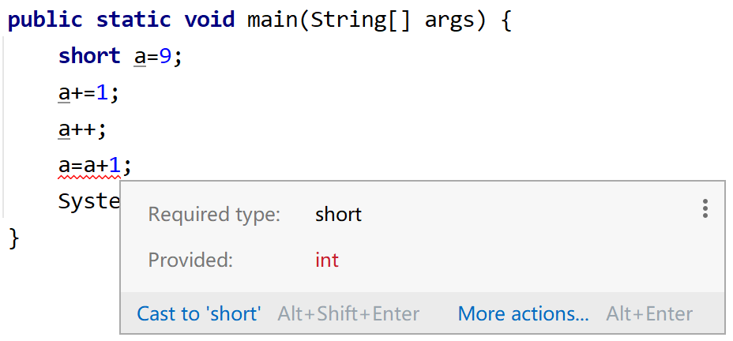The width and height of the screenshot is (733, 341).
Task: Click the Alt+Shift+Enter shortcut hint
Action: click(348, 313)
